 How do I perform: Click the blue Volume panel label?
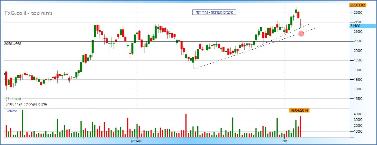click(x=12, y=111)
